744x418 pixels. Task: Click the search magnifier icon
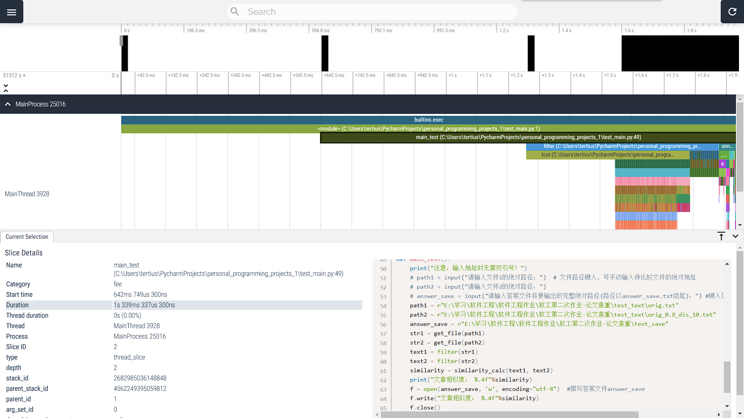(x=235, y=12)
